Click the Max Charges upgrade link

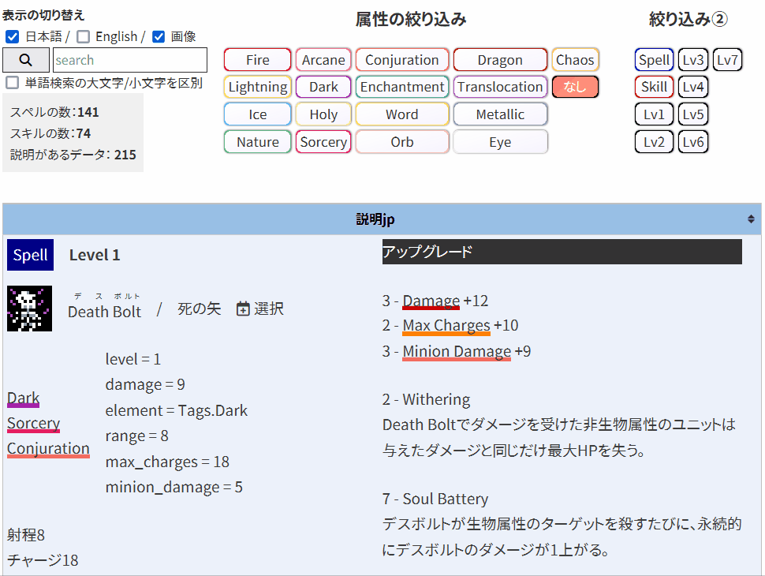(446, 325)
